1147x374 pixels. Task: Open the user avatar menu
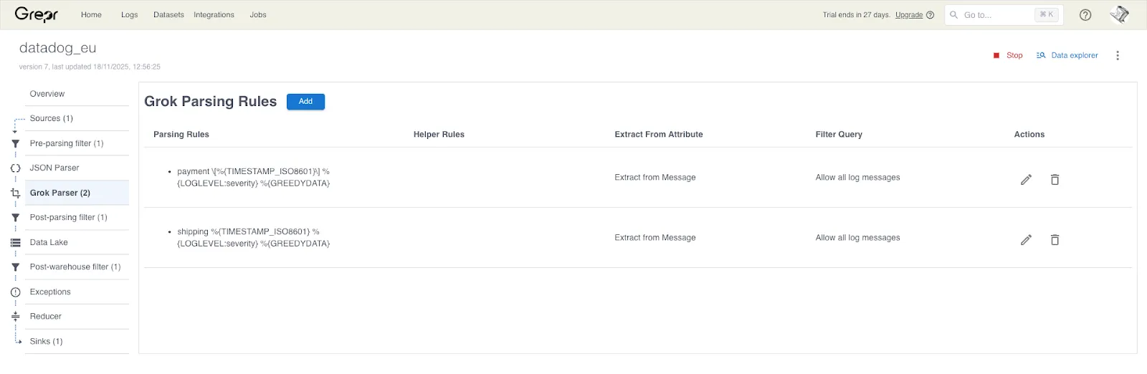pyautogui.click(x=1119, y=14)
